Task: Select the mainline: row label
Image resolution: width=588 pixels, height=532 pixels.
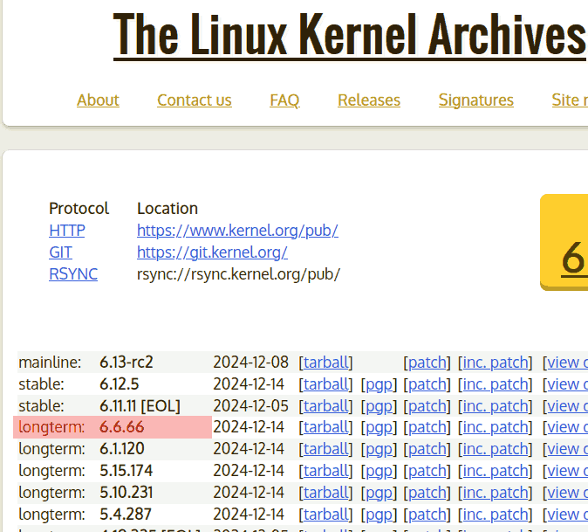Action: [x=50, y=363]
